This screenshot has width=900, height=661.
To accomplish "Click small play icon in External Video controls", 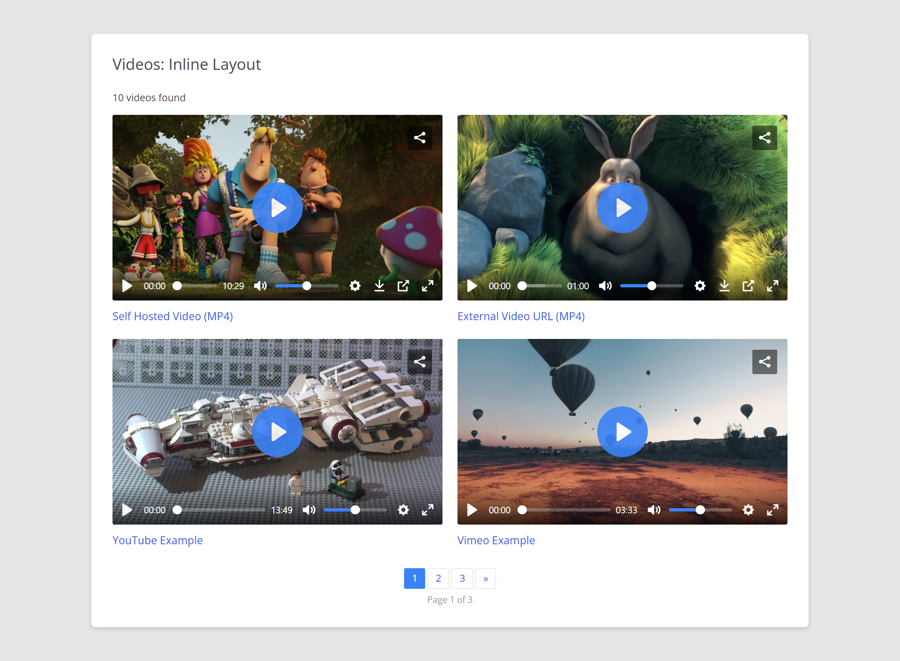I will [472, 286].
